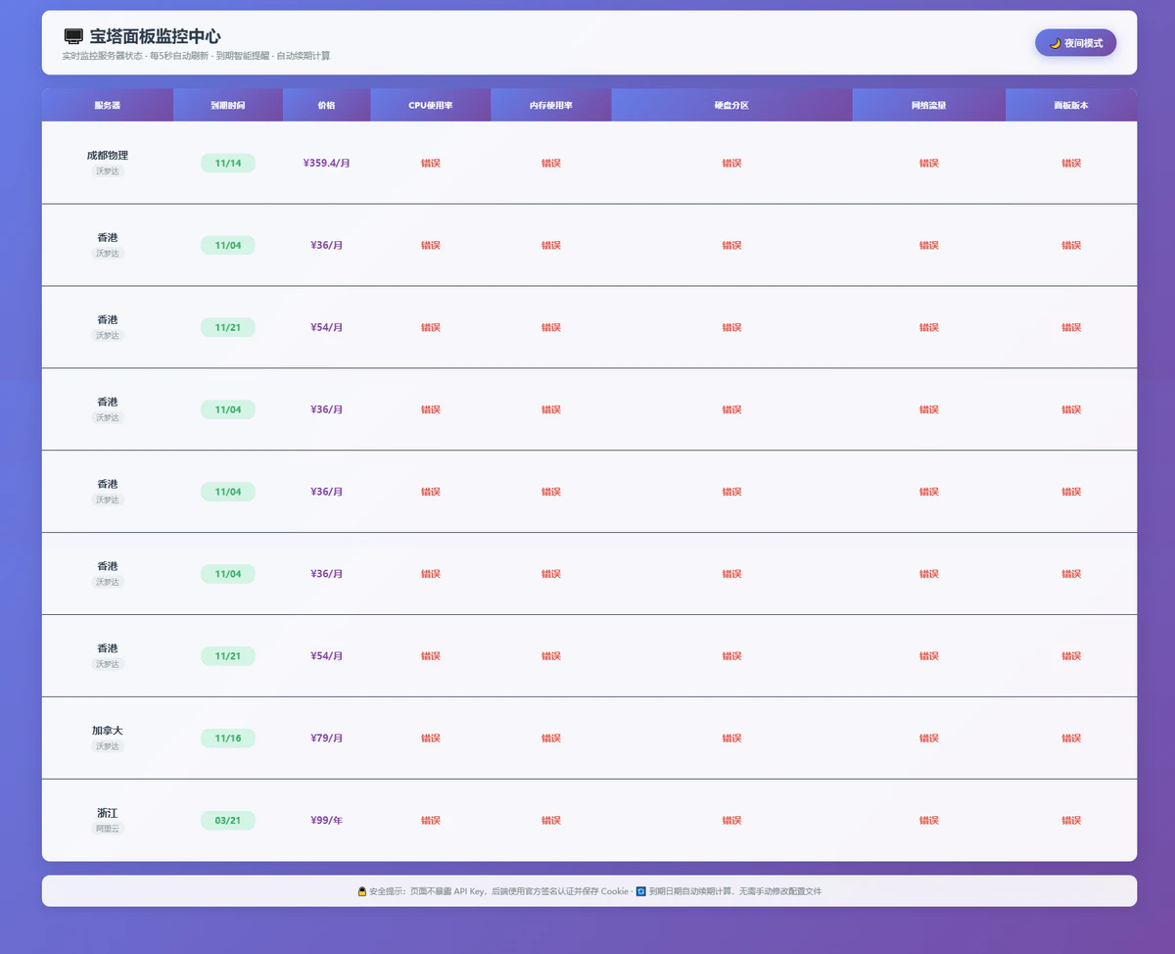Toggle 夜间模式 night mode
The height and width of the screenshot is (954, 1175).
pyautogui.click(x=1075, y=43)
